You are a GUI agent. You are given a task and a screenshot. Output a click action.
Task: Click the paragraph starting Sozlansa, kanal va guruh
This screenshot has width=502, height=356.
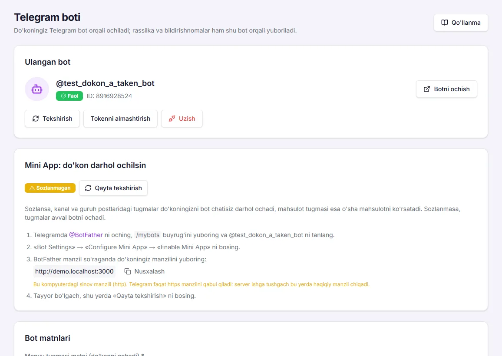[x=242, y=213]
